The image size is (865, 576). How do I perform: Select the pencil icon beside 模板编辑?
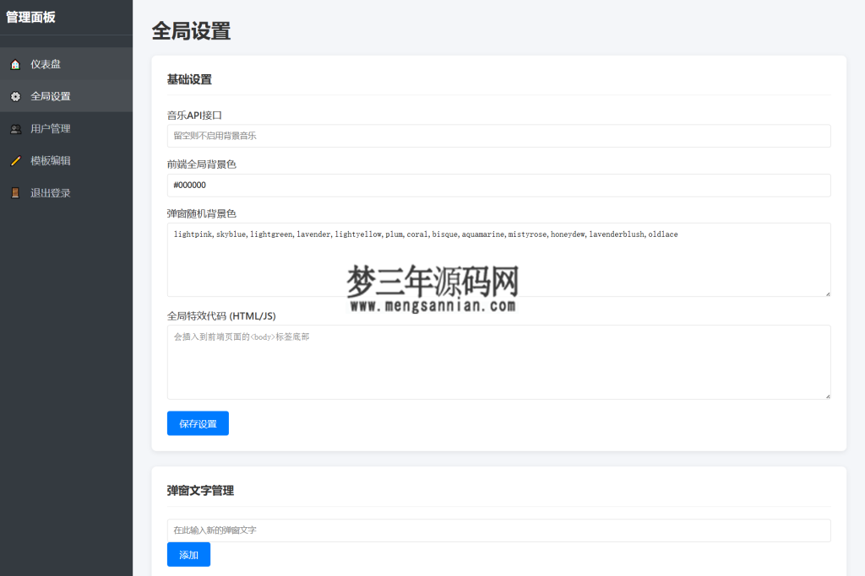(14, 160)
